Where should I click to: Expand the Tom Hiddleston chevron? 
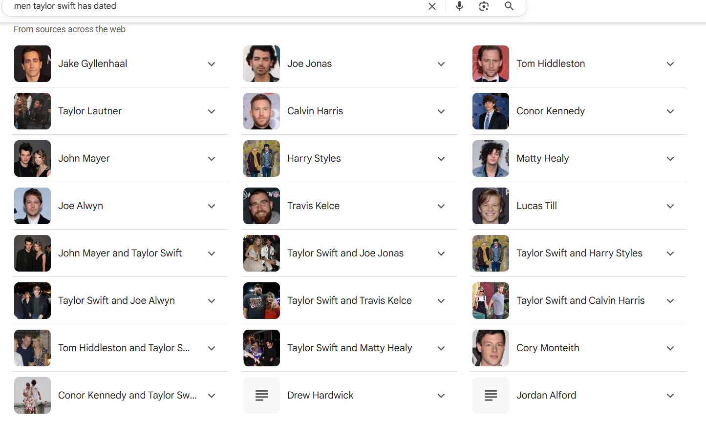(670, 64)
